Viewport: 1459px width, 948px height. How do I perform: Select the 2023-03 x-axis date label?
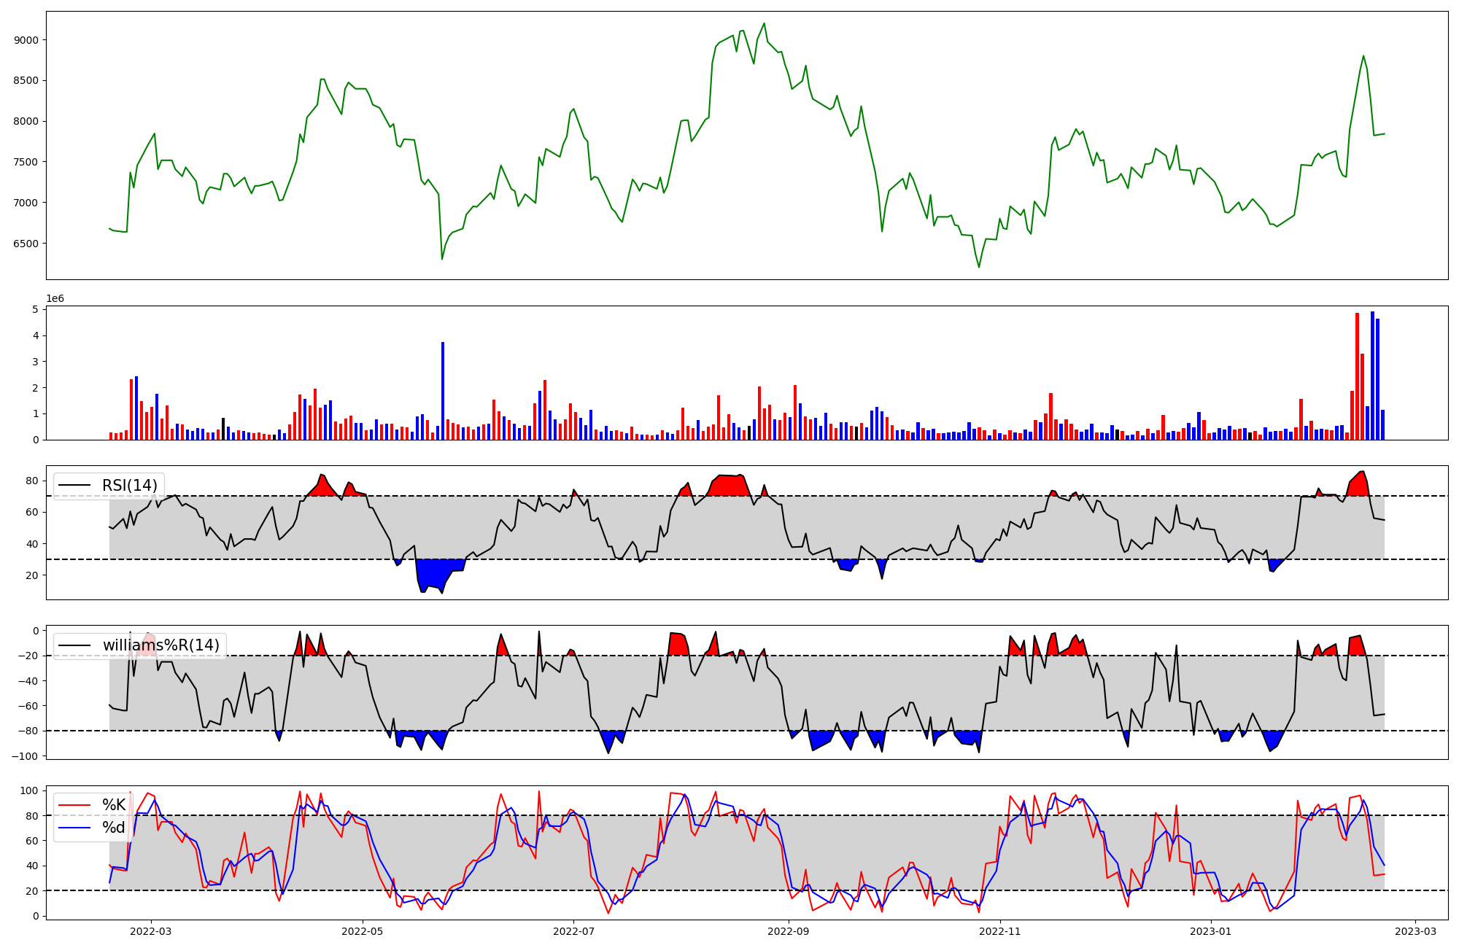tap(1416, 931)
